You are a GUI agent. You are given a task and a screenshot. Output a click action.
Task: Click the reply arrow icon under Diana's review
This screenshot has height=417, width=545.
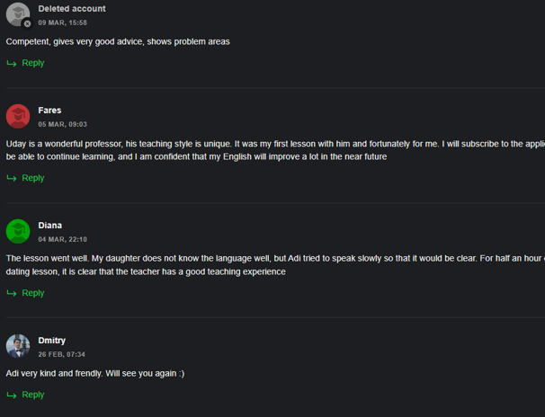(x=12, y=293)
